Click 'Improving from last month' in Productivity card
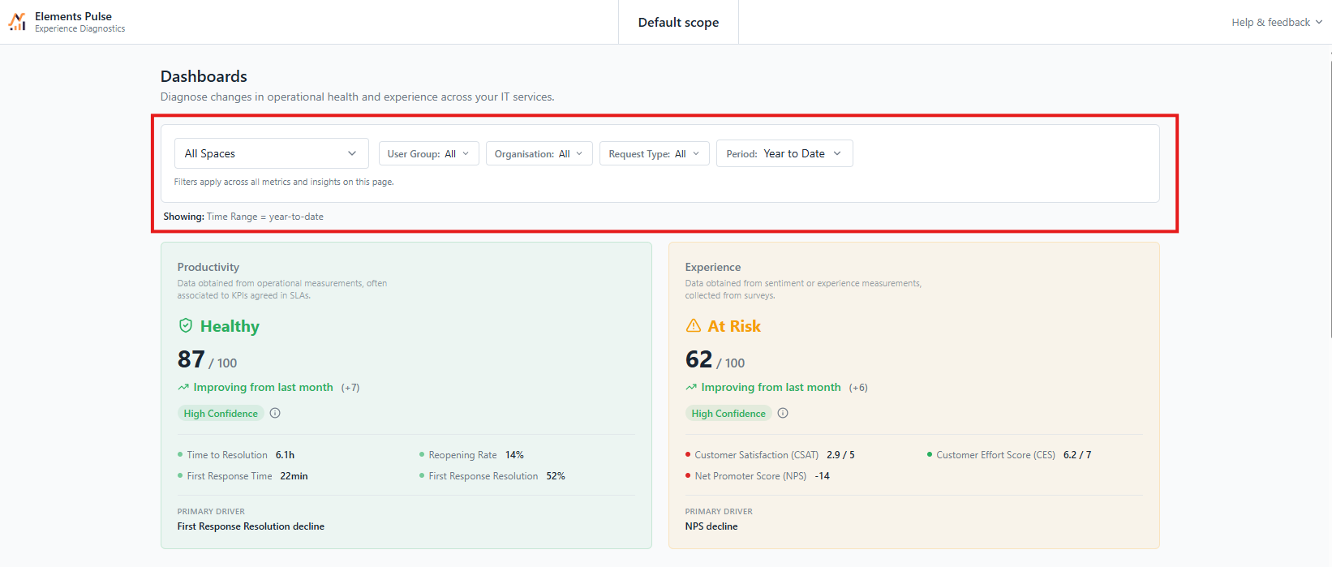The image size is (1332, 567). [x=263, y=388]
